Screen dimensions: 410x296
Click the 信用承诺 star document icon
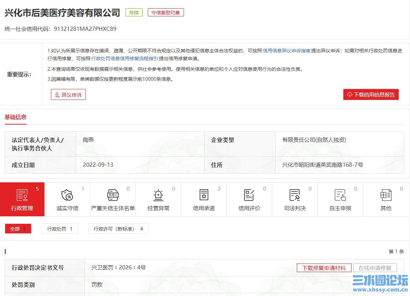[x=204, y=195]
